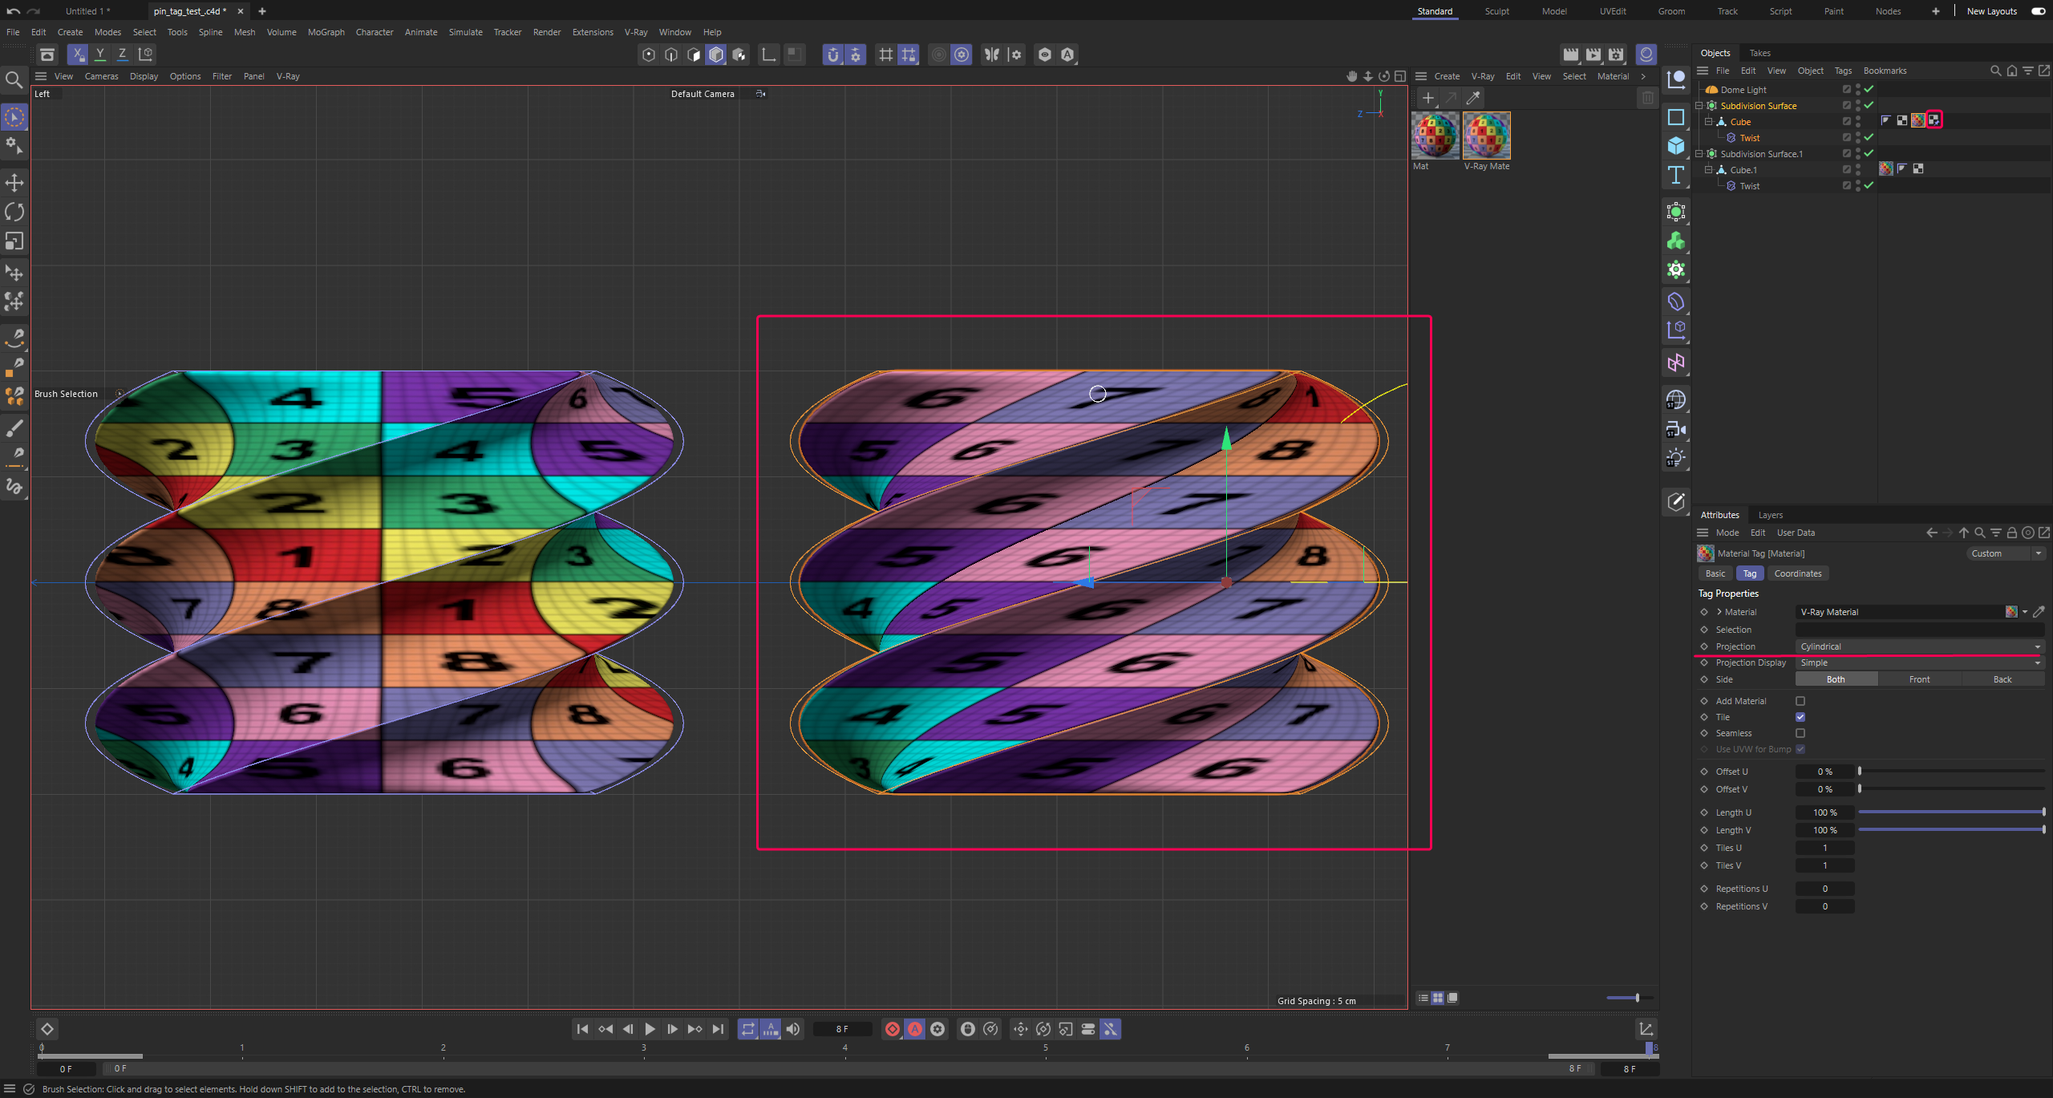Toggle the Y axis lock button
This screenshot has width=2053, height=1098.
(x=100, y=55)
